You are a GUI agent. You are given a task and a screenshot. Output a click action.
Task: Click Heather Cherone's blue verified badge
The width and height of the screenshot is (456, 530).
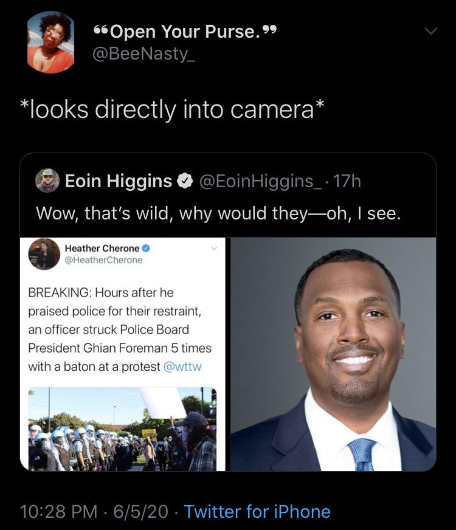146,248
